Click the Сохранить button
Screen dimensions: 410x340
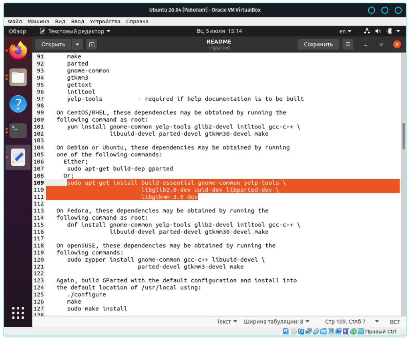[318, 44]
